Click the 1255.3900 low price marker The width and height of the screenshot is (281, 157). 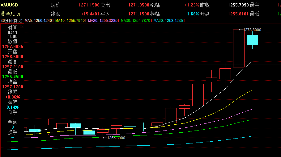[116, 138]
